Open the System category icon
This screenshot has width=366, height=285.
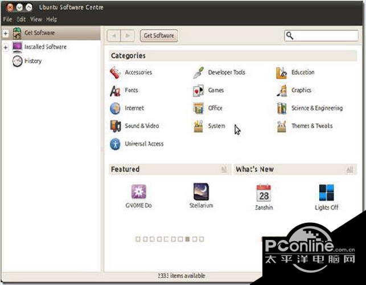click(199, 126)
